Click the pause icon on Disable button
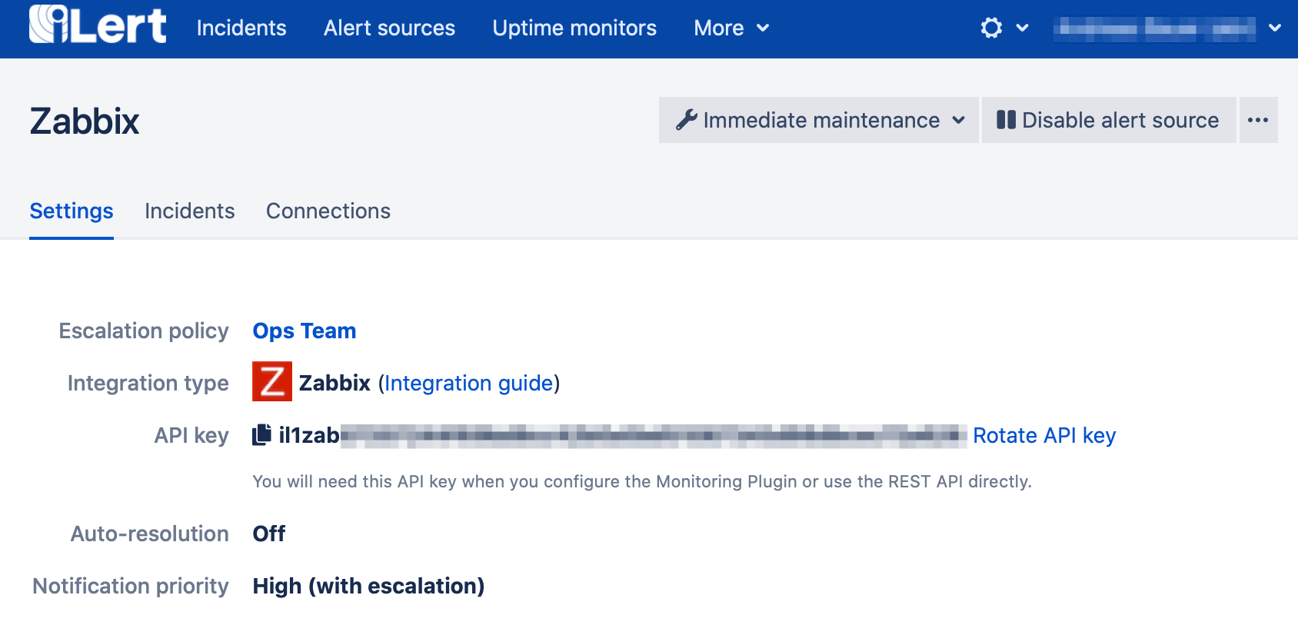Image resolution: width=1298 pixels, height=635 pixels. pyautogui.click(x=1006, y=120)
